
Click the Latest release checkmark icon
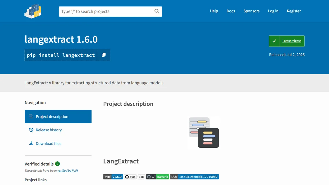[x=274, y=41]
